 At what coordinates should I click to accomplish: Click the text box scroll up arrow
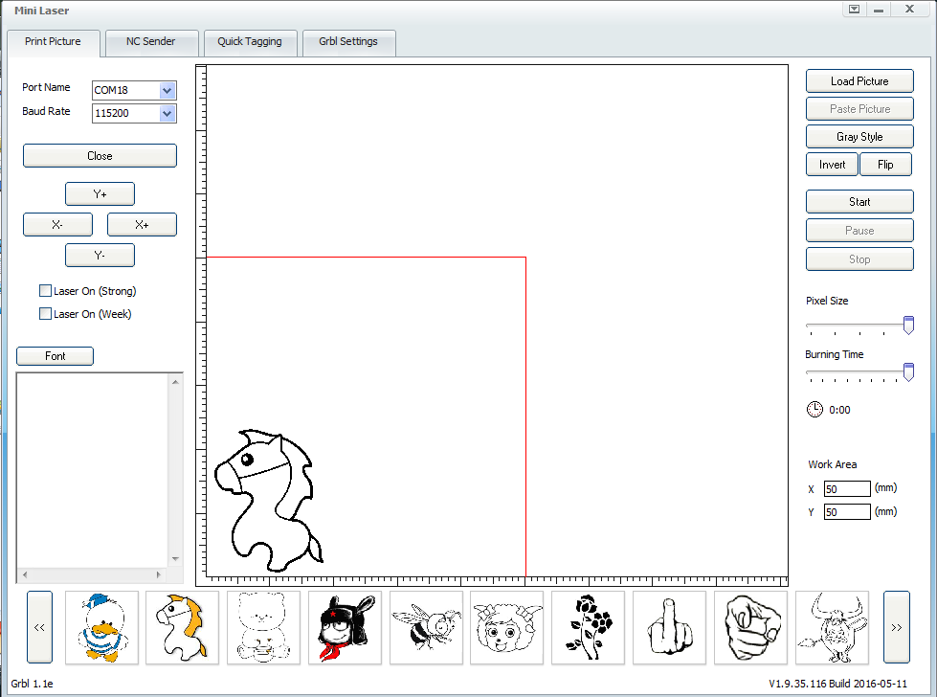tap(175, 381)
